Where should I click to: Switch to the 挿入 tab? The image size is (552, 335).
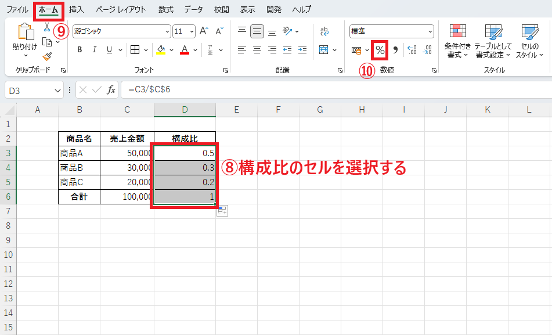tap(77, 9)
